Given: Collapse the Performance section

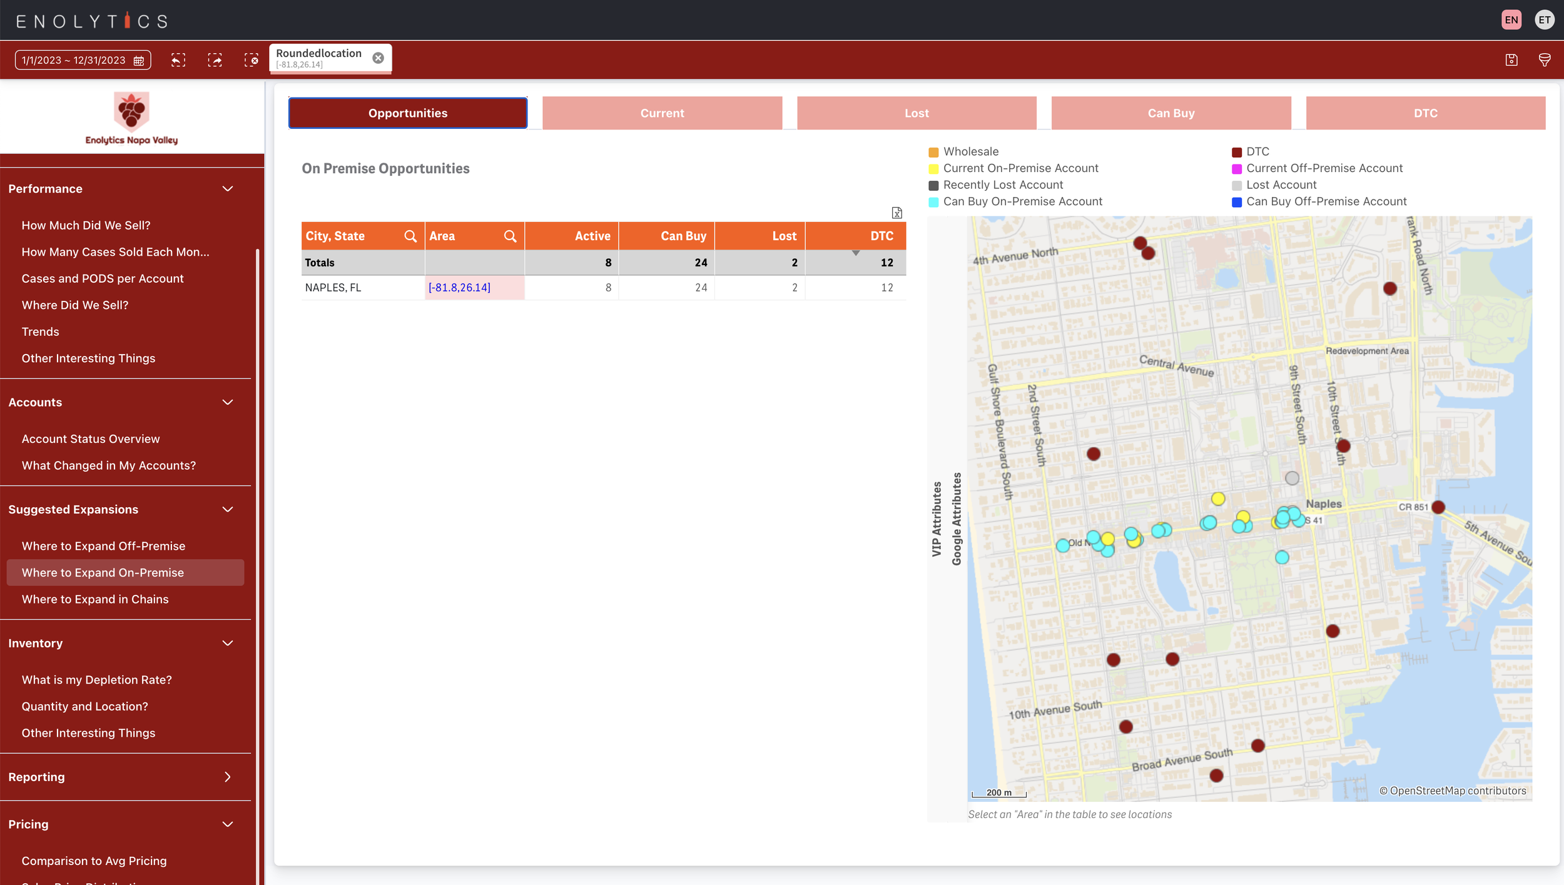Looking at the screenshot, I should pyautogui.click(x=228, y=189).
